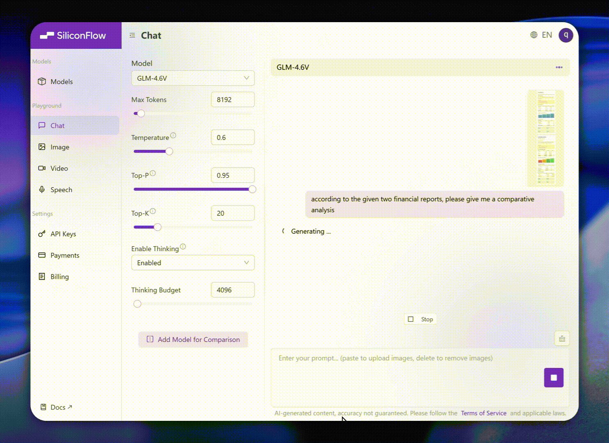The image size is (609, 443).
Task: Go to Video playground
Action: tap(75, 168)
